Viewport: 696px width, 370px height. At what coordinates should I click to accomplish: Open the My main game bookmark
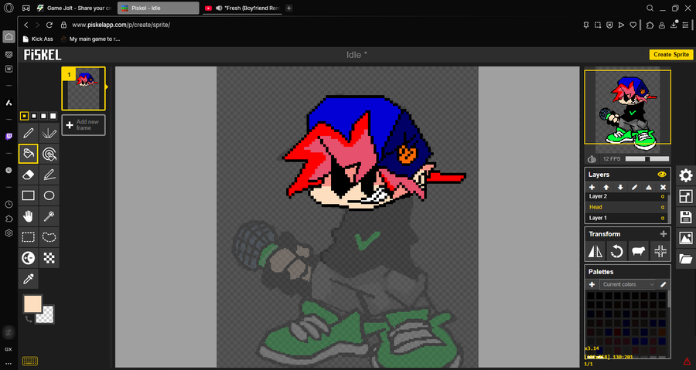click(90, 39)
